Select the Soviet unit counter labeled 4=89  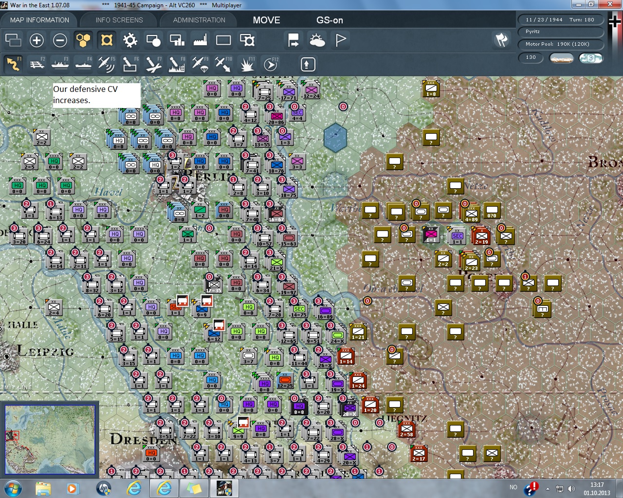coord(471,213)
